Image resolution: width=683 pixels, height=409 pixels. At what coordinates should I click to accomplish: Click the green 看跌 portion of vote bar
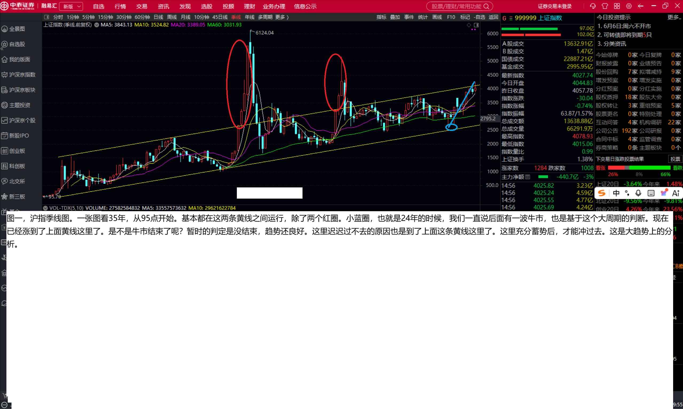[x=650, y=168]
